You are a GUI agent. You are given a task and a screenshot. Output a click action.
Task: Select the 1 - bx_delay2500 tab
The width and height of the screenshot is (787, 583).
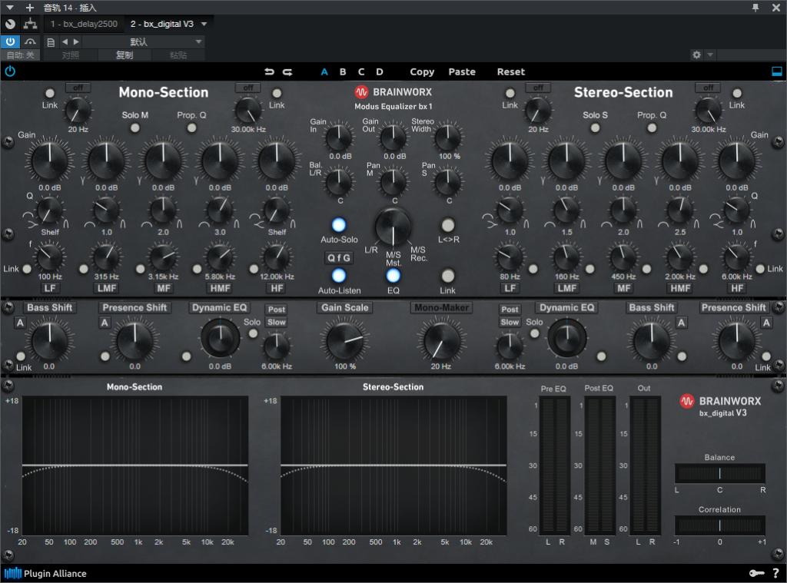pyautogui.click(x=84, y=24)
